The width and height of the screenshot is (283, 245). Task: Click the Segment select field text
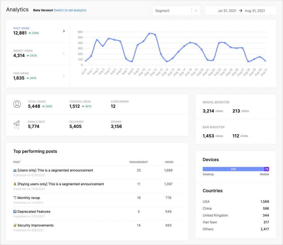pos(162,11)
